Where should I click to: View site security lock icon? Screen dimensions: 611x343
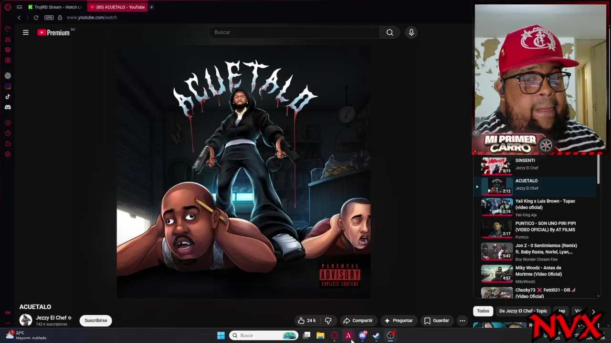(x=60, y=18)
